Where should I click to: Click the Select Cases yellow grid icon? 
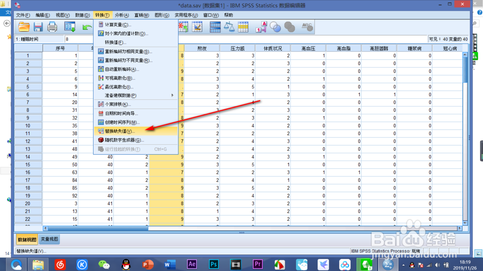(x=243, y=27)
